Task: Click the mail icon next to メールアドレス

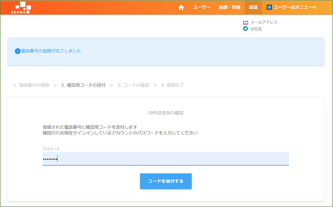Action: click(x=245, y=23)
